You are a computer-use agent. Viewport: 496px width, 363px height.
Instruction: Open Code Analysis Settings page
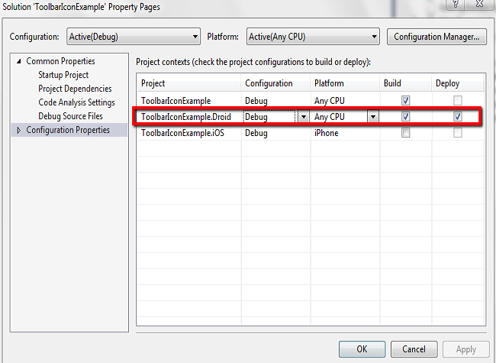point(76,102)
